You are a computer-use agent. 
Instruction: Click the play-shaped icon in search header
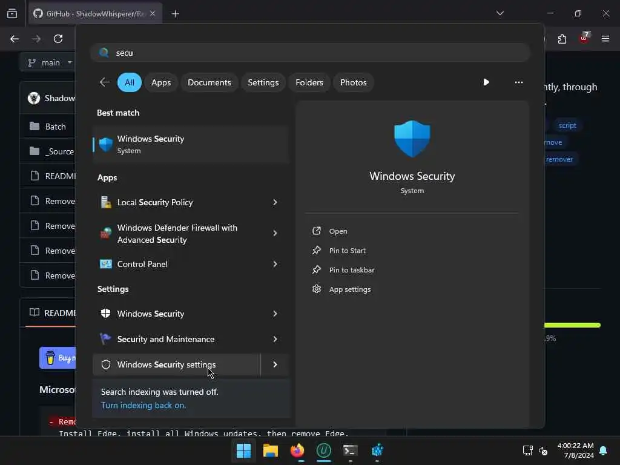pyautogui.click(x=486, y=82)
